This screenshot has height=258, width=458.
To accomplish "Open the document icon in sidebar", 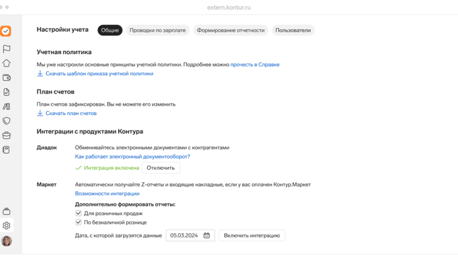I will click(x=7, y=92).
